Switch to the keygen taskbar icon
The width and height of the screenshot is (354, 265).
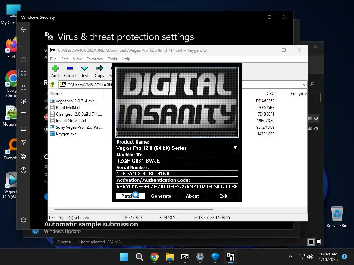tap(231, 257)
